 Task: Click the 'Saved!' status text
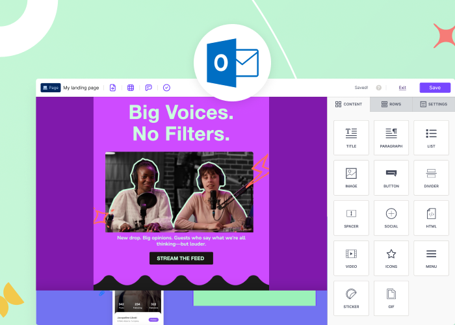pos(361,88)
